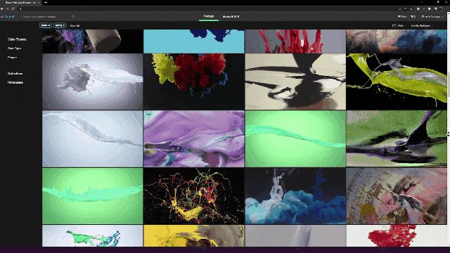Screen dimensions: 450x253
Task: Click the browser reload icon
Action: coord(13,9)
